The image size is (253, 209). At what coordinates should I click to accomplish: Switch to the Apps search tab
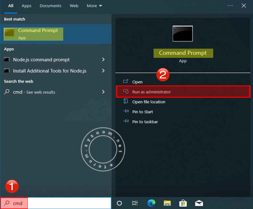click(x=27, y=6)
